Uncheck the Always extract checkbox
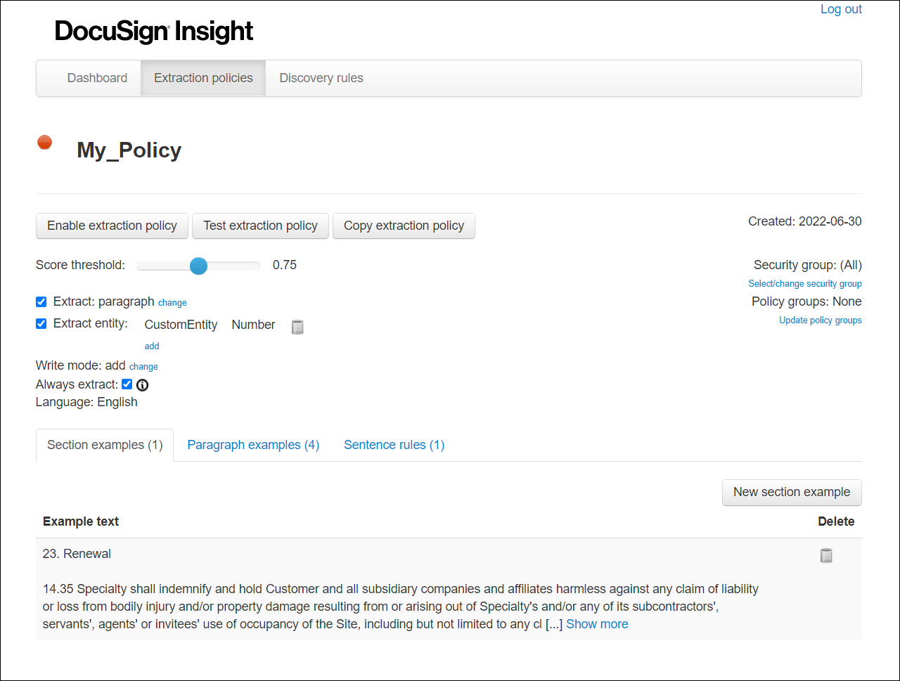Screen dimensions: 900x681 coord(127,384)
